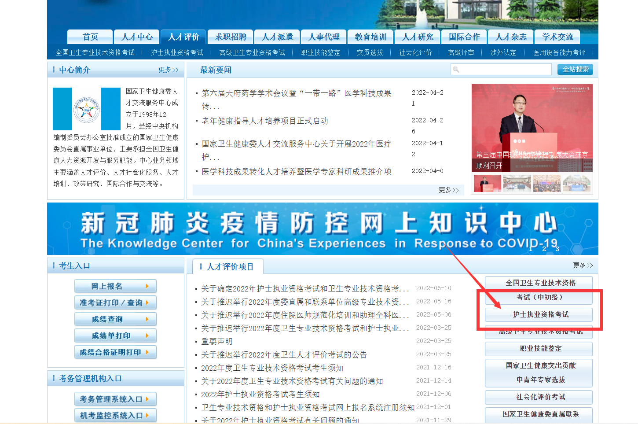Open the 人事代理 tab

coord(324,37)
